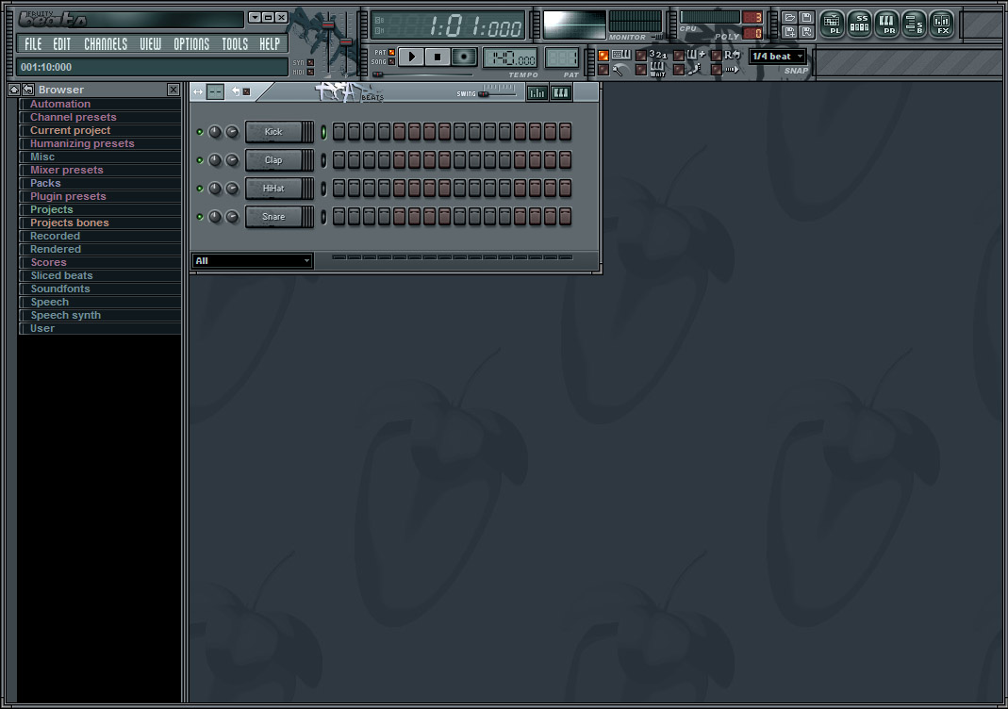Open the All channel filter dropdown
Screen dimensions: 1008x709
tap(253, 260)
